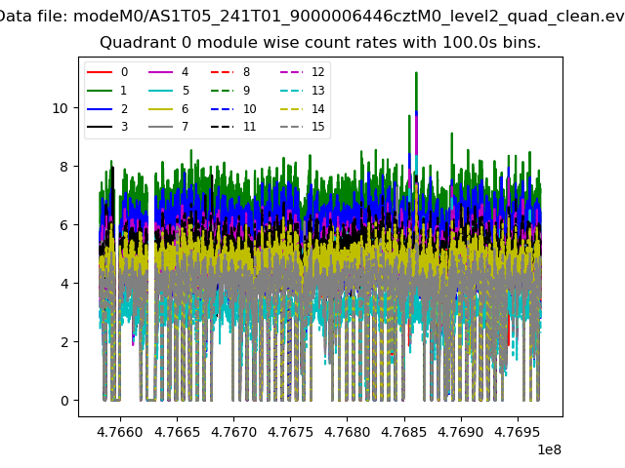The height and width of the screenshot is (468, 625).
Task: Click legend entry for module 14
Action: [303, 109]
